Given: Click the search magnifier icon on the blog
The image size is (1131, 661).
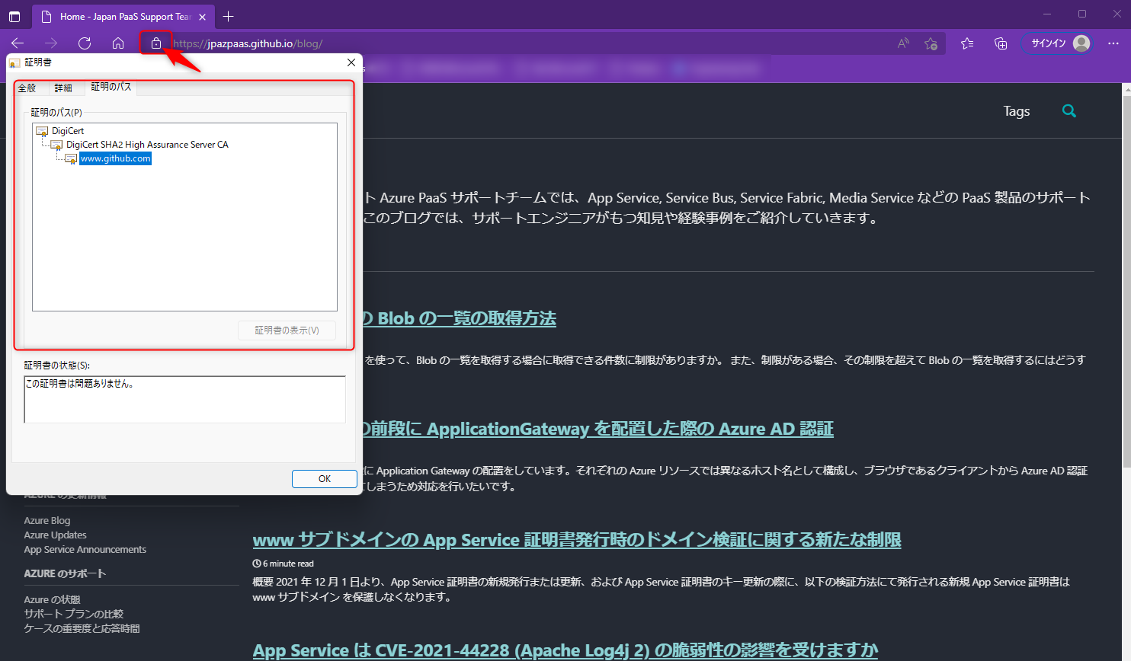Looking at the screenshot, I should [x=1069, y=111].
